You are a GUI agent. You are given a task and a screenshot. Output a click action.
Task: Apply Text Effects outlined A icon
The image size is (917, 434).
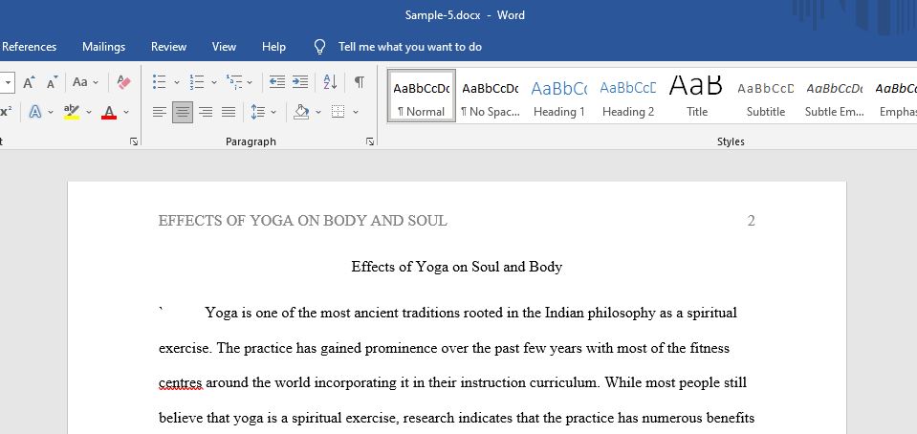[x=35, y=112]
